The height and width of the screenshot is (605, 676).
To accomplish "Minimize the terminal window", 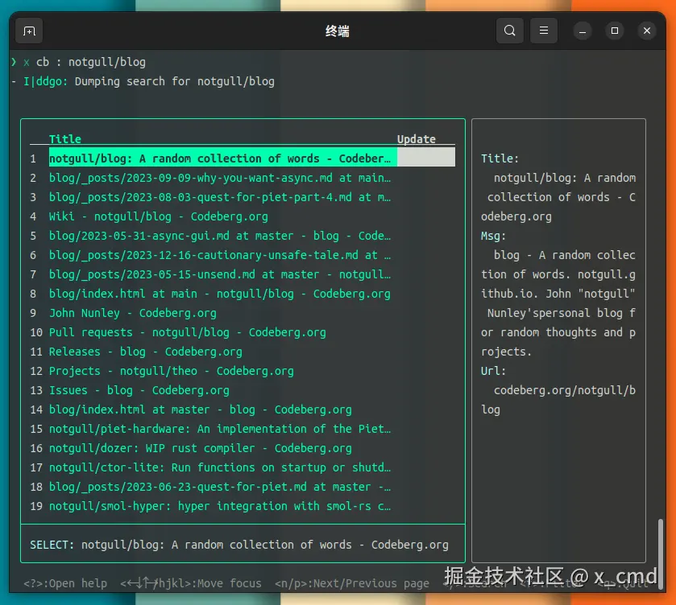I will point(582,31).
